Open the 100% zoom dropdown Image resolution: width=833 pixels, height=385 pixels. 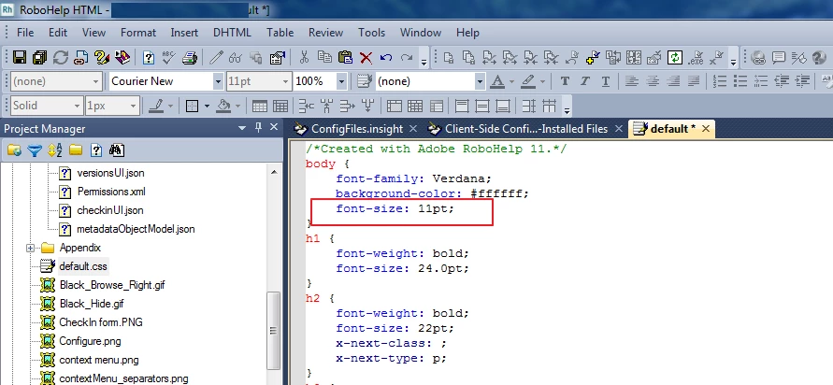[341, 82]
